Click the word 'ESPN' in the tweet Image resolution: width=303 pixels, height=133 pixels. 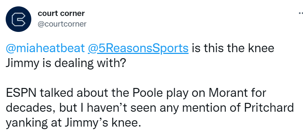(x=21, y=93)
